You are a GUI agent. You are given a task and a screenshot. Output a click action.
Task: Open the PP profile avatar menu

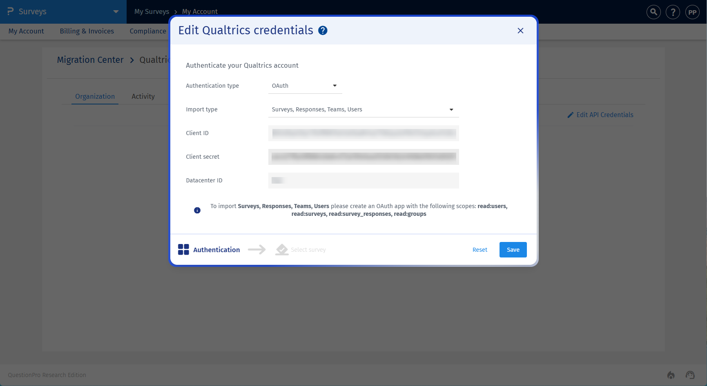tap(692, 12)
